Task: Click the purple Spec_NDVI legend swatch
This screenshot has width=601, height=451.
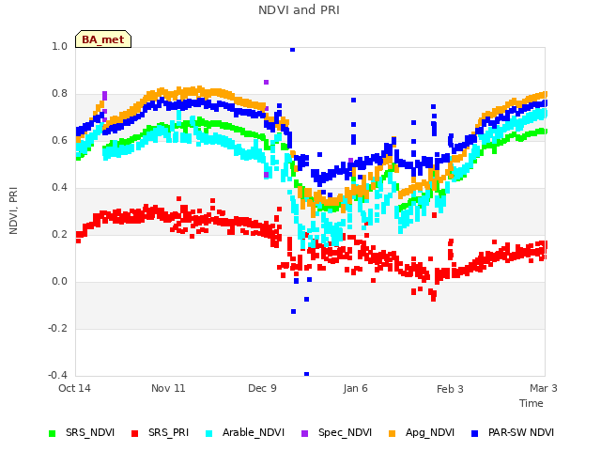Action: [x=304, y=433]
